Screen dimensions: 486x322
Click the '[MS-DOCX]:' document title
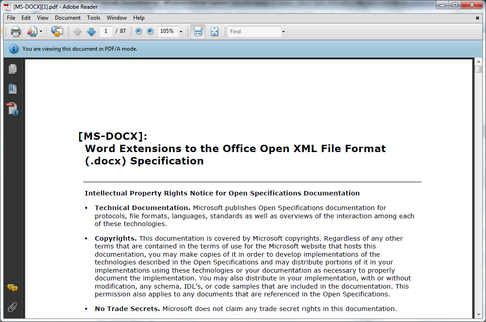point(113,136)
